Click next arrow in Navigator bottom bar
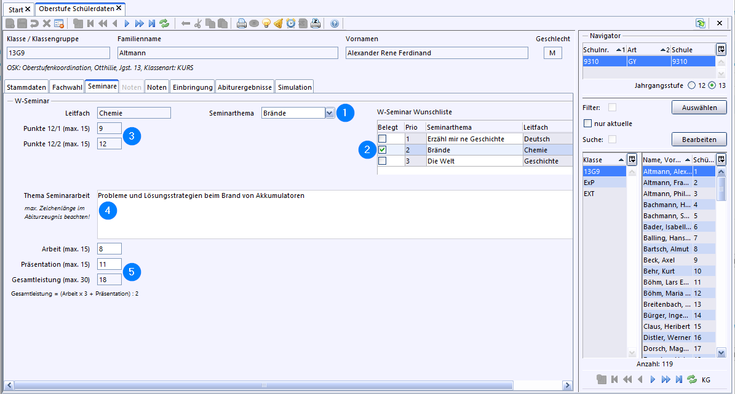This screenshot has height=394, width=735. [x=653, y=379]
